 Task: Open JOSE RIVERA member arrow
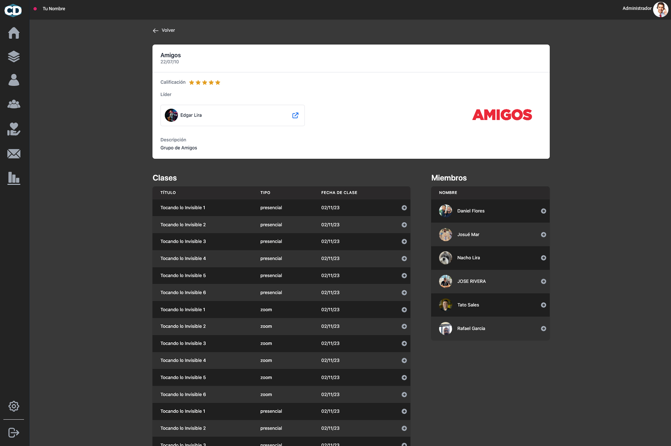(543, 281)
